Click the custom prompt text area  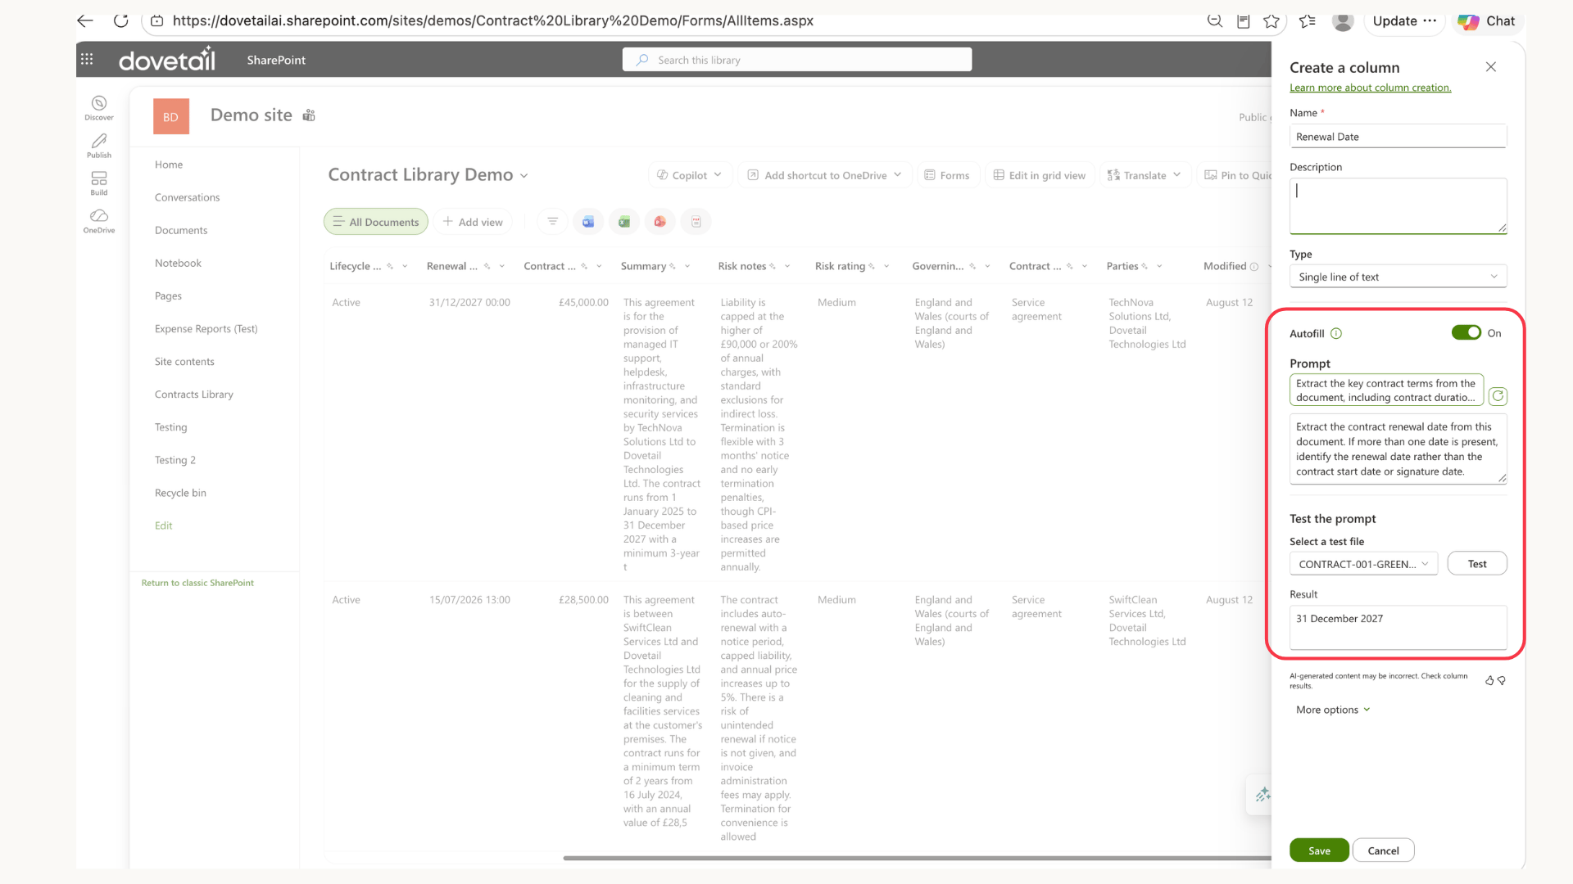[1398, 449]
